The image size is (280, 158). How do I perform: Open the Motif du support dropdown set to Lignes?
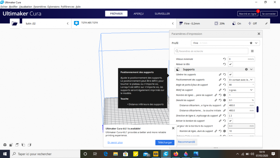[x=241, y=90]
